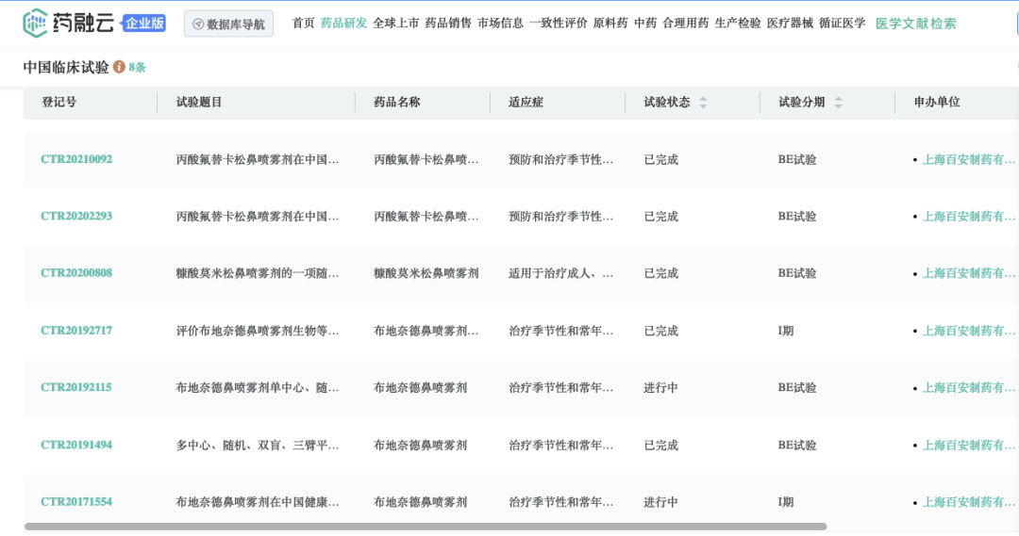Image resolution: width=1019 pixels, height=536 pixels.
Task: Open 医疗器械 menu item
Action: pyautogui.click(x=790, y=24)
